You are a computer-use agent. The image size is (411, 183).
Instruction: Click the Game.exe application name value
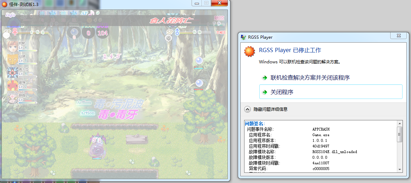click(321, 135)
